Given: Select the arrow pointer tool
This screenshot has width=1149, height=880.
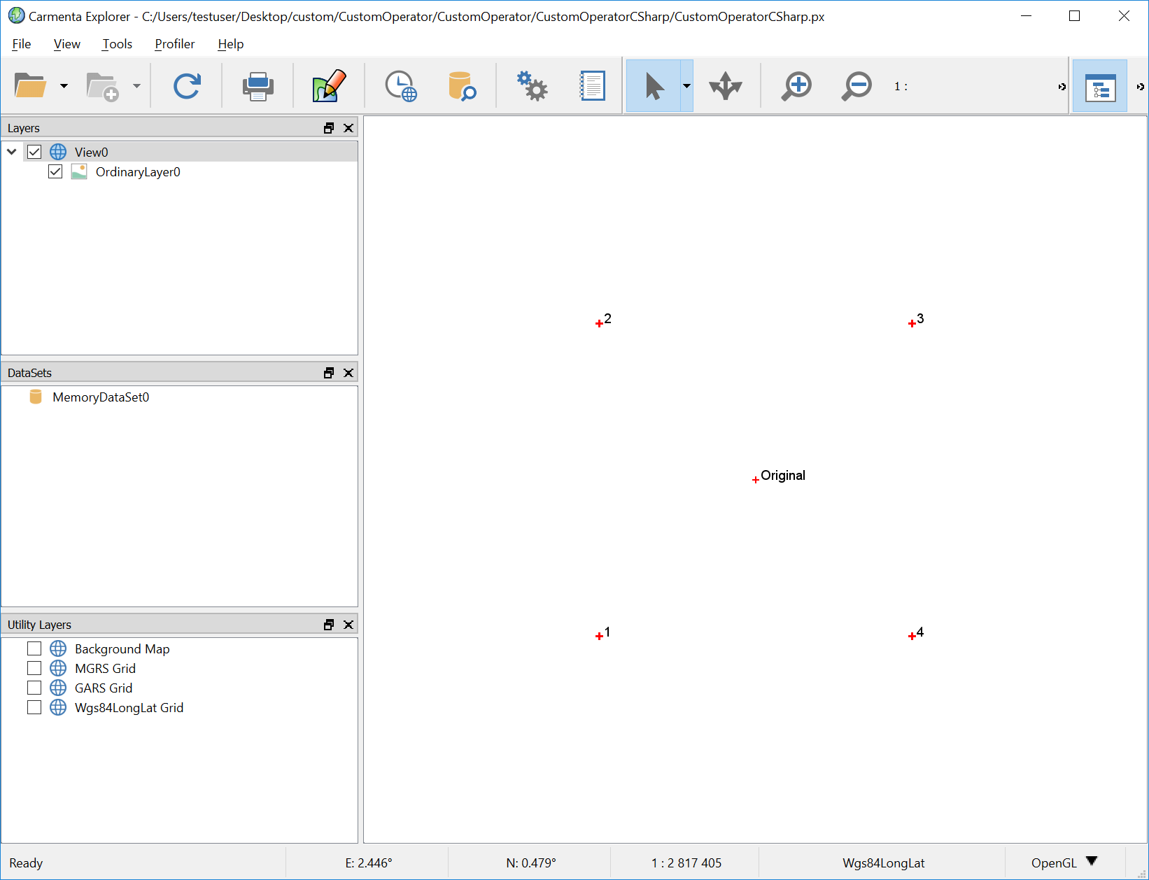Looking at the screenshot, I should pos(654,86).
